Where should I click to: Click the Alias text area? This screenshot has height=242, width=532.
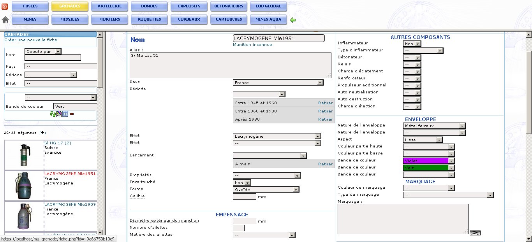[230, 65]
